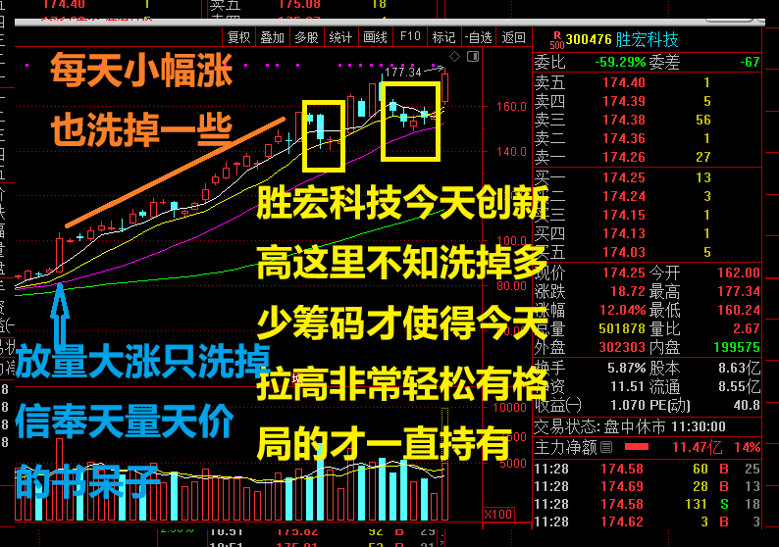779x547 pixels.
Task: Open the 统计 statistics tool
Action: coord(340,37)
